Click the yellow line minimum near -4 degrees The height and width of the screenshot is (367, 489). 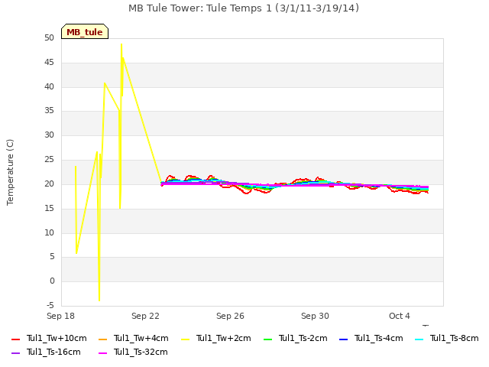click(99, 300)
